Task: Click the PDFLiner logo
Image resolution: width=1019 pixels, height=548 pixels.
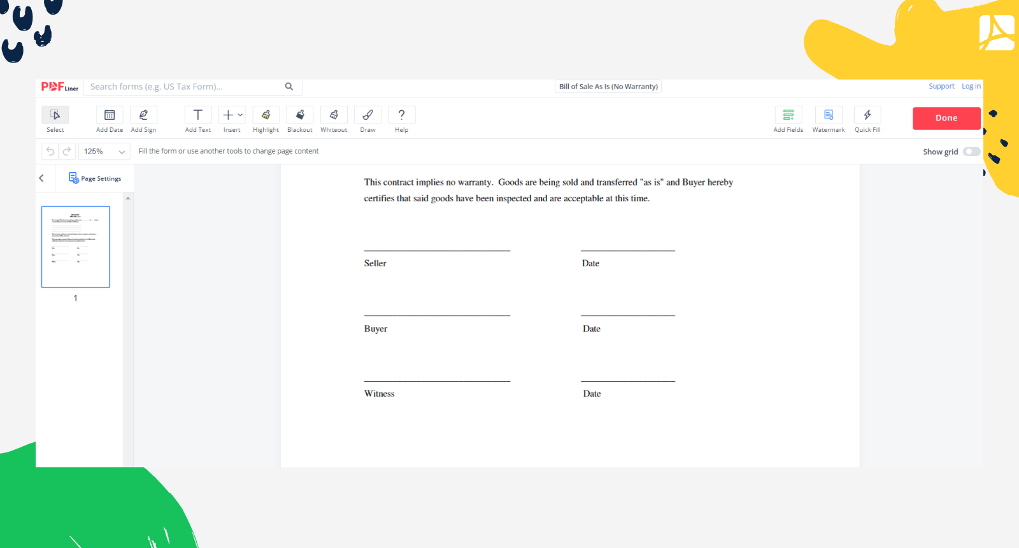Action: [x=60, y=87]
